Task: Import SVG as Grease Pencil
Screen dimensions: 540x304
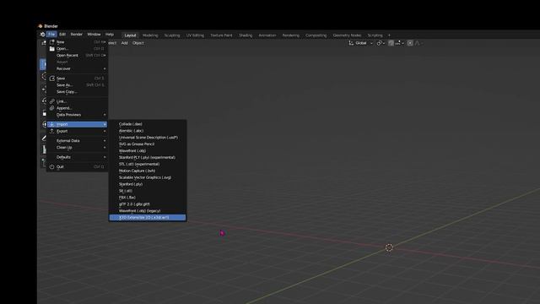Action: 148,144
